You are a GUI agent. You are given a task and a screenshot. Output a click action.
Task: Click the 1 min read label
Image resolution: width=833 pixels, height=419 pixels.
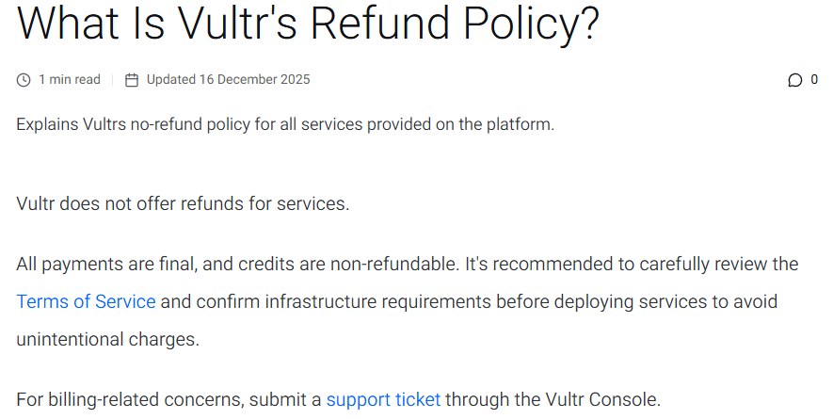coord(70,80)
